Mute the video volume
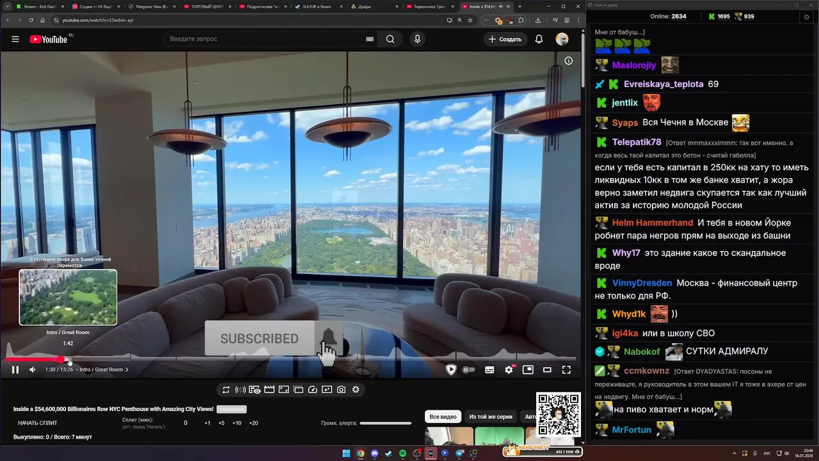819x461 pixels. click(x=33, y=369)
